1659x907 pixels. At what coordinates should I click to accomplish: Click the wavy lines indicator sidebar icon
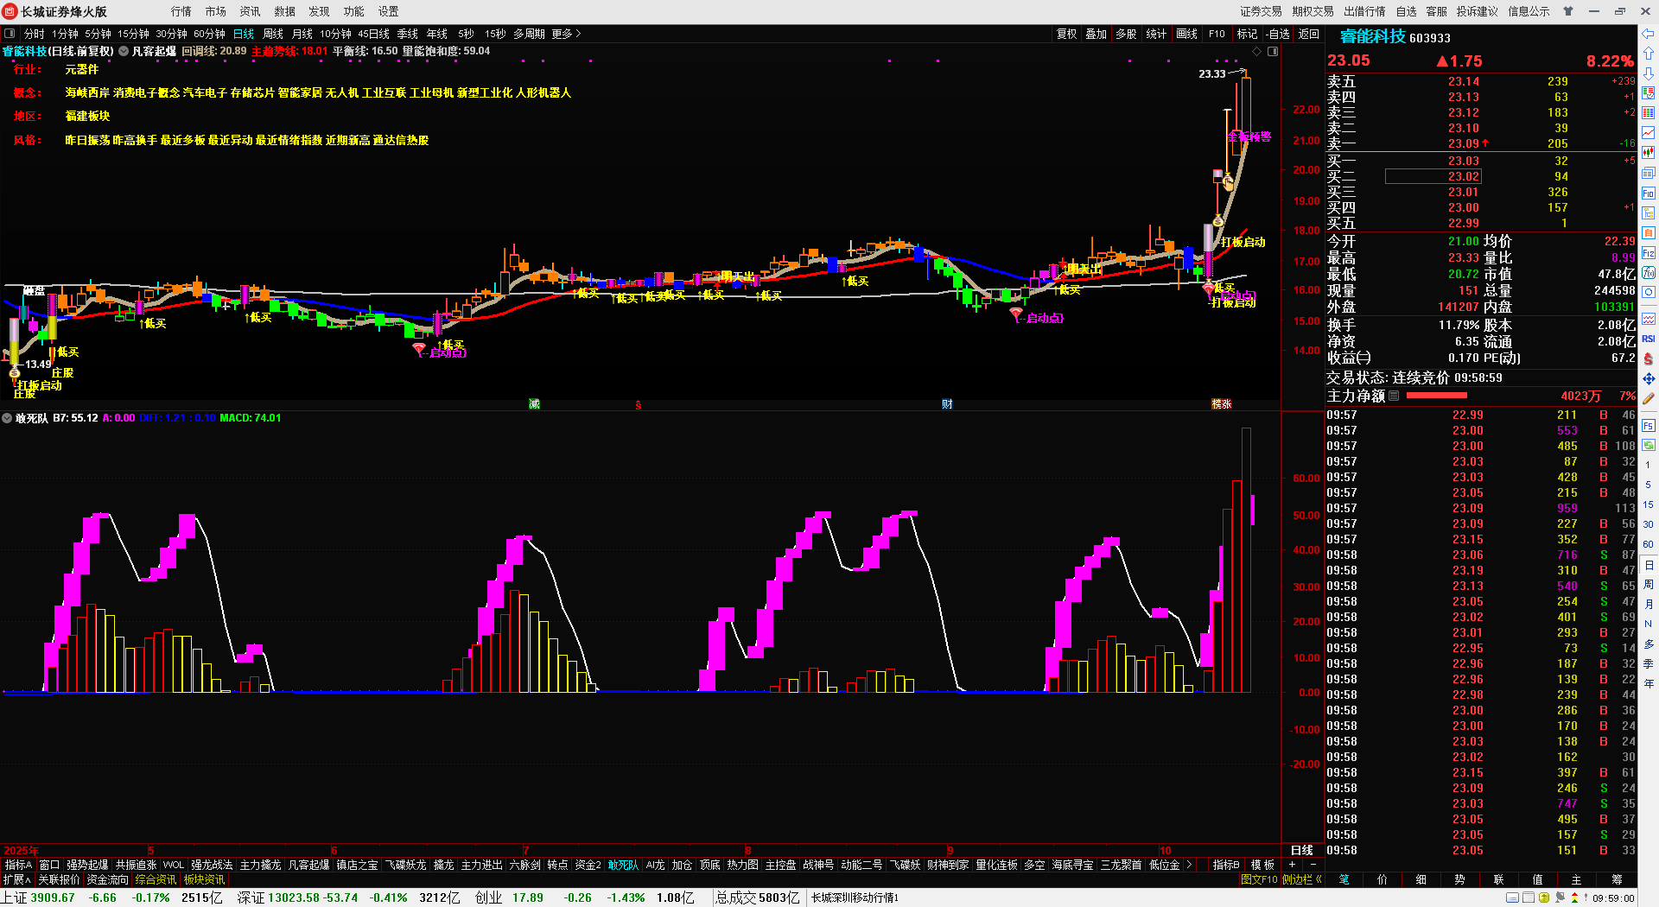(1649, 319)
